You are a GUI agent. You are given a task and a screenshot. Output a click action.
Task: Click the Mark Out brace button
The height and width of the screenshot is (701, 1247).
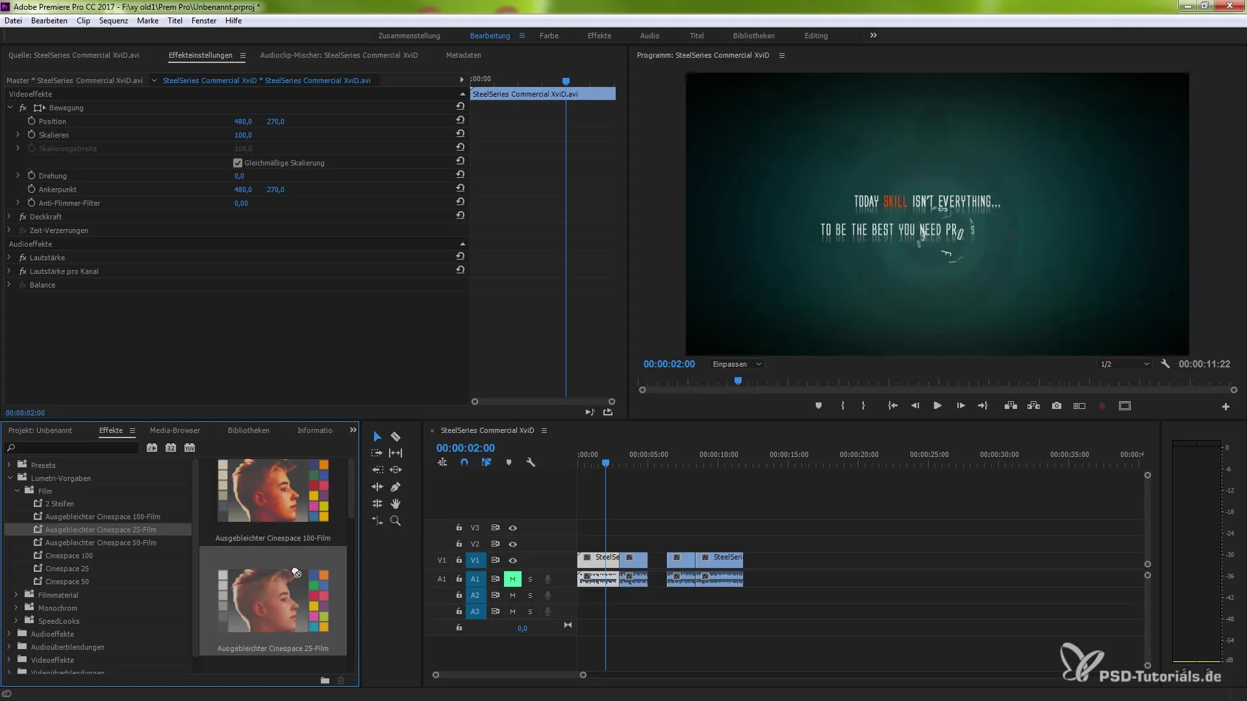(863, 406)
